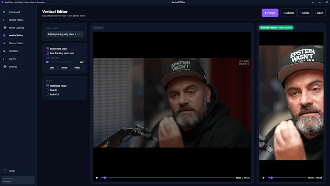This screenshot has width=330, height=186.
Task: Play the rendered preview video
Action: [263, 178]
